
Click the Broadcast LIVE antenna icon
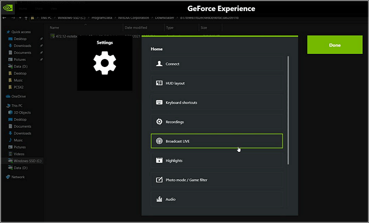159,141
